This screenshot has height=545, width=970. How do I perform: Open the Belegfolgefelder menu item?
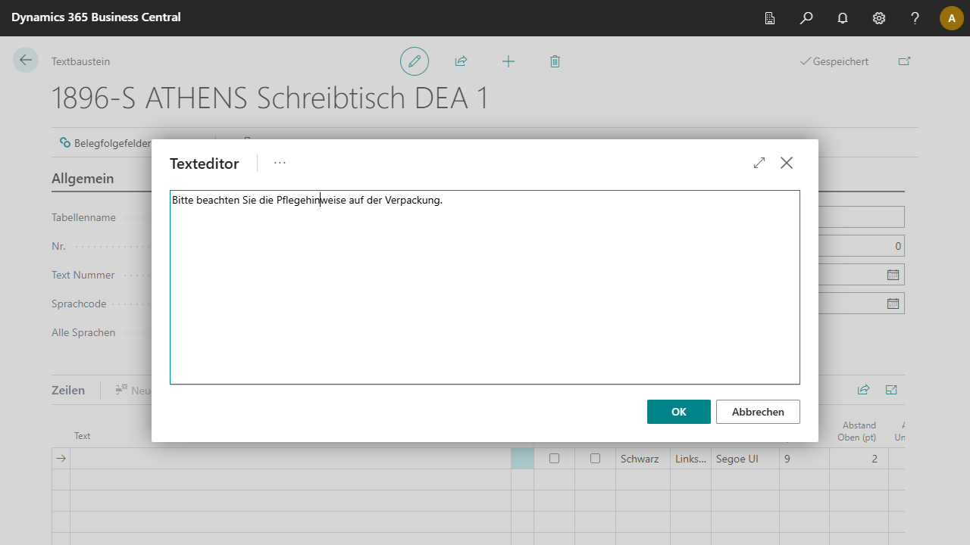[x=106, y=142]
